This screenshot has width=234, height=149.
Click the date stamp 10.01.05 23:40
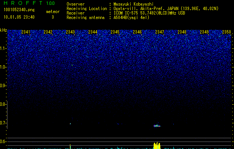(x=19, y=17)
